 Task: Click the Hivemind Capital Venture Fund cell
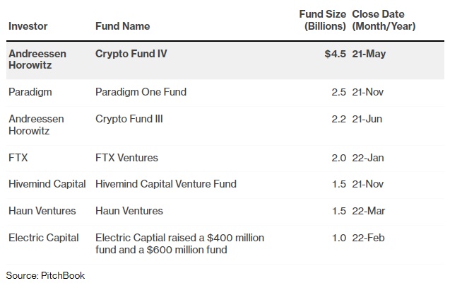click(166, 184)
